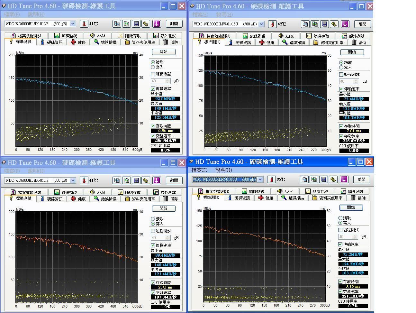Open options wrench icon in 300 GB write-test window
The image size is (416, 313).
tap(333, 179)
